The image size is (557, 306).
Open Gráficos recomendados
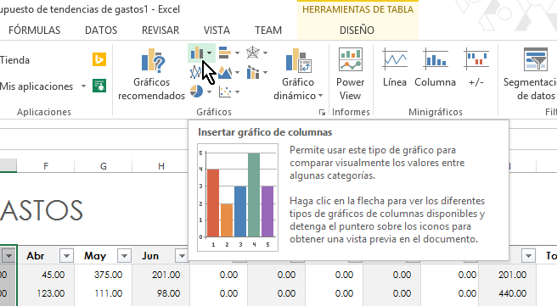click(152, 74)
